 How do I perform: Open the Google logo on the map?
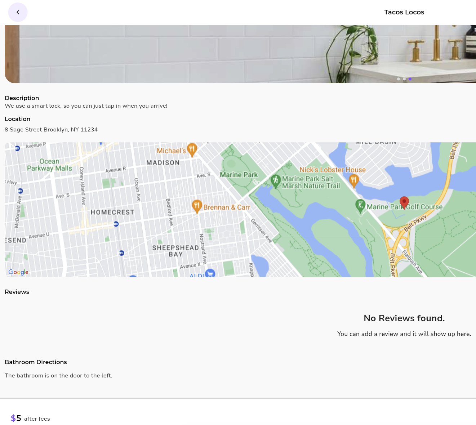[18, 272]
